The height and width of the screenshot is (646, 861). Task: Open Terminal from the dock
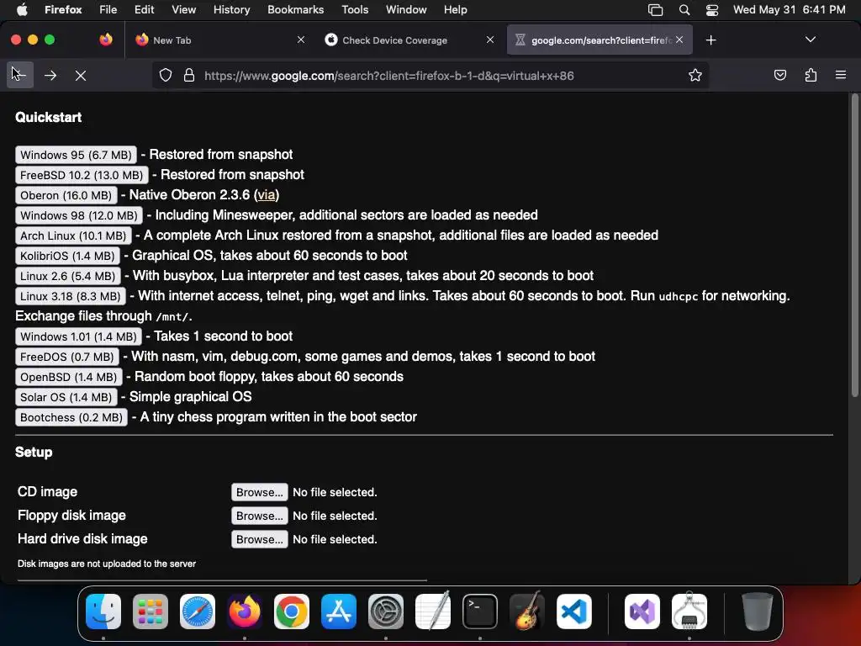tap(480, 612)
